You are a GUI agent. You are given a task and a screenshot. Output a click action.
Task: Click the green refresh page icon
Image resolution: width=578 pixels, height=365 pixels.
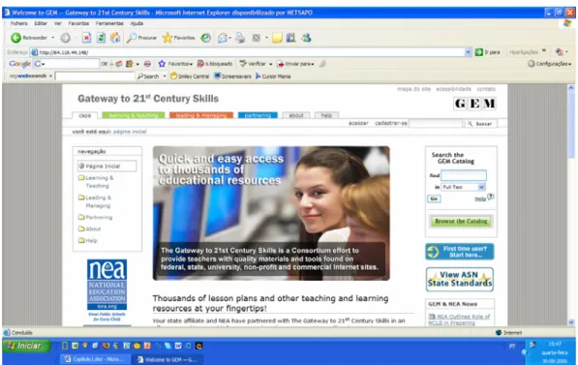coord(101,38)
